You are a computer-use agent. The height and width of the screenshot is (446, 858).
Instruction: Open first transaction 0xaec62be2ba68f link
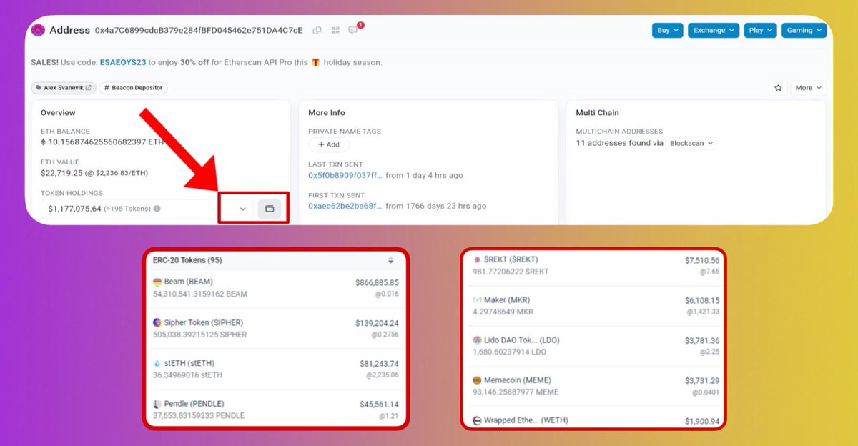[x=345, y=206]
